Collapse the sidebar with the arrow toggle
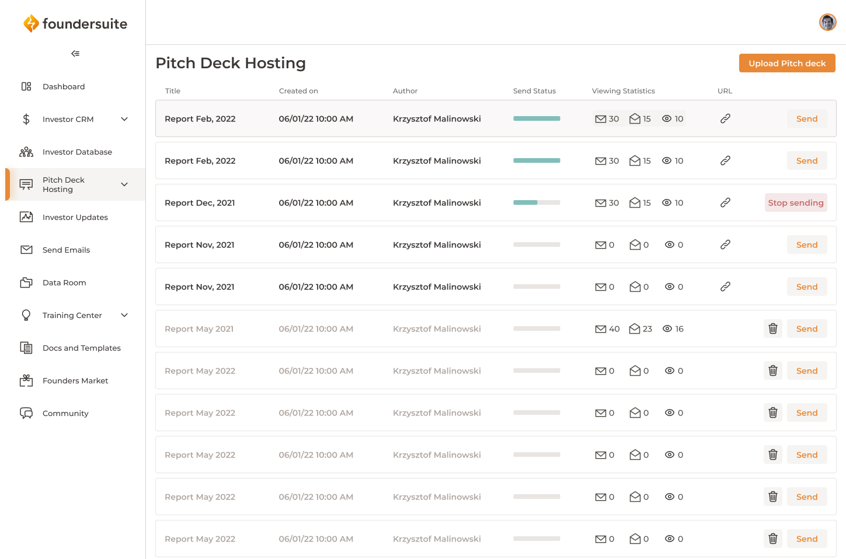Image resolution: width=846 pixels, height=559 pixels. [x=75, y=53]
